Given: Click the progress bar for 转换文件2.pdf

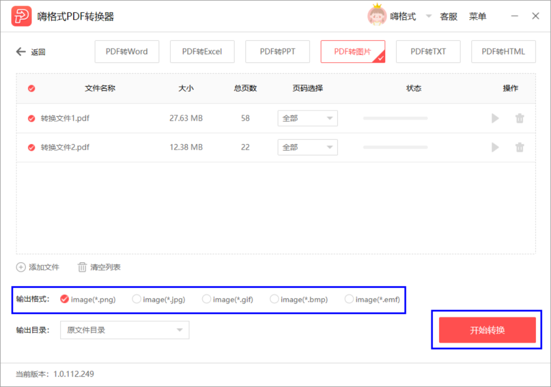Looking at the screenshot, I should [x=395, y=147].
